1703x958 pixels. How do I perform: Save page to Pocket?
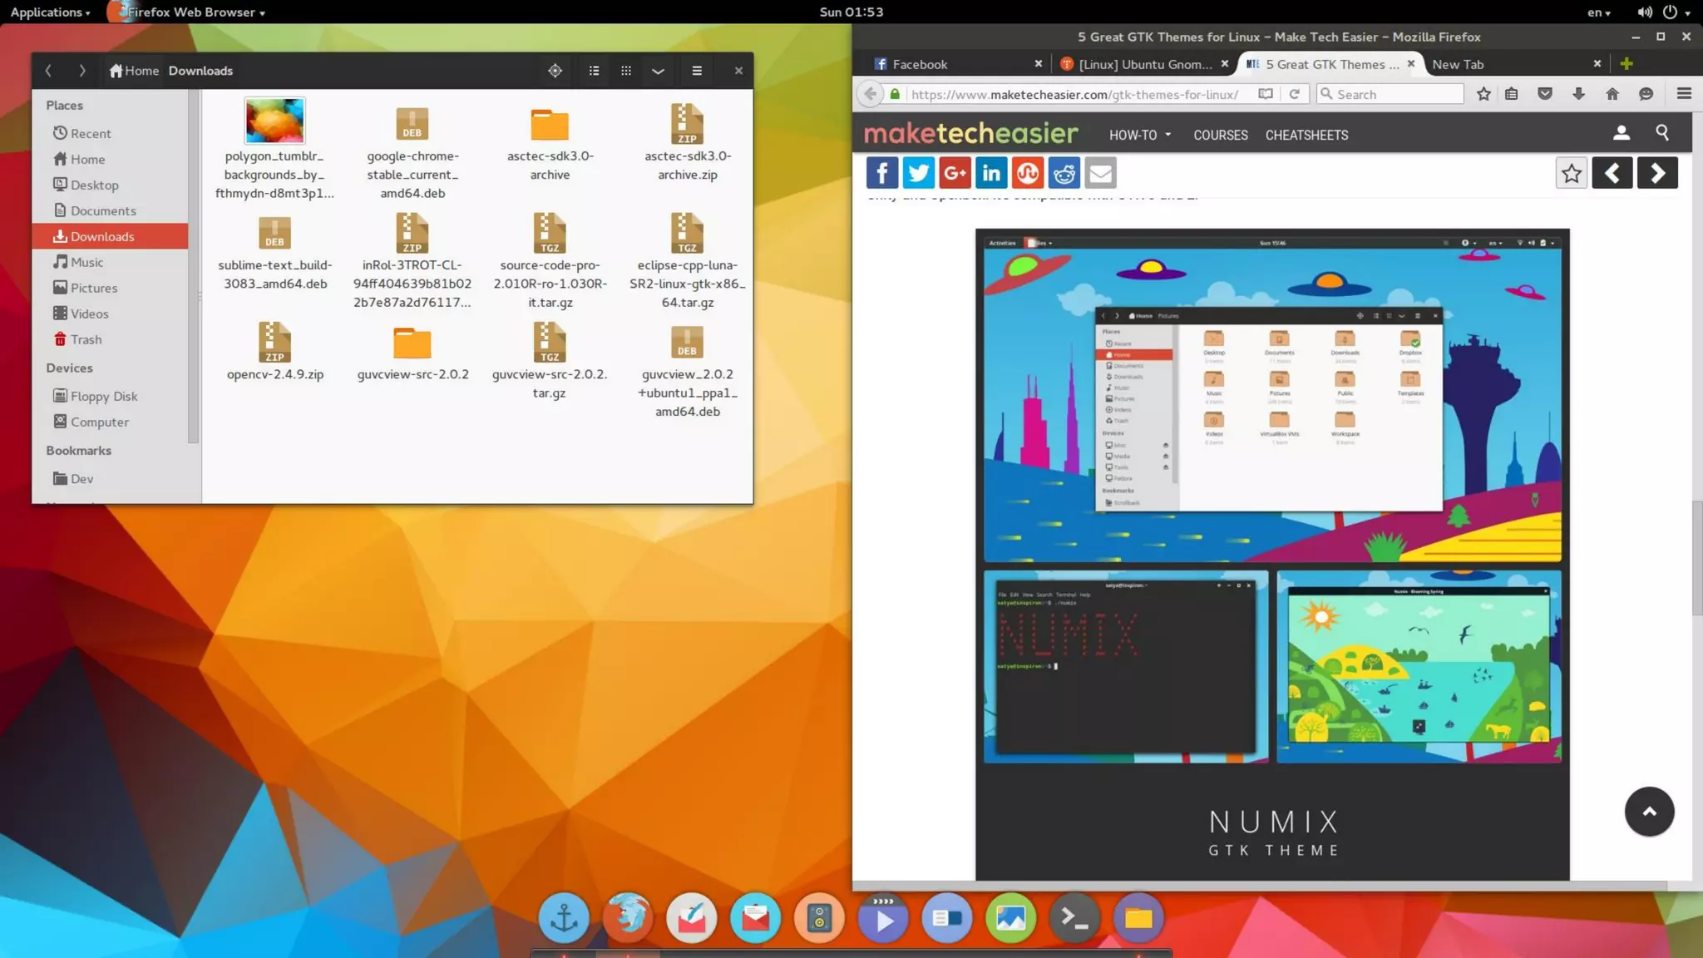[1545, 94]
